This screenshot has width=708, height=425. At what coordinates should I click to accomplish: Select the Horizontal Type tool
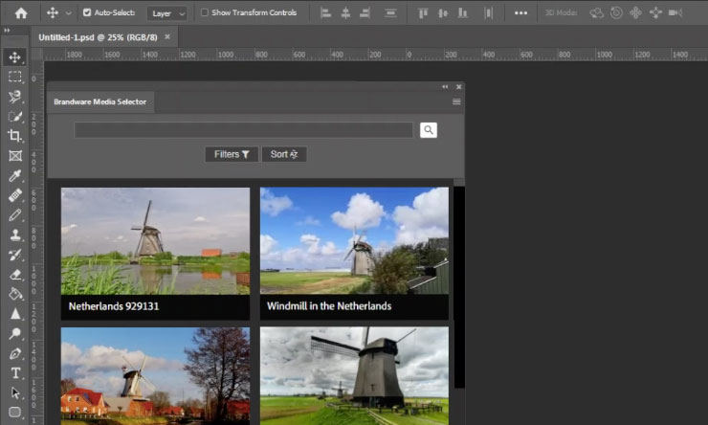(x=15, y=373)
